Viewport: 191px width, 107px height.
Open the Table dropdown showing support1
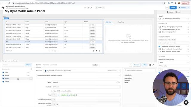click(x=84, y=82)
